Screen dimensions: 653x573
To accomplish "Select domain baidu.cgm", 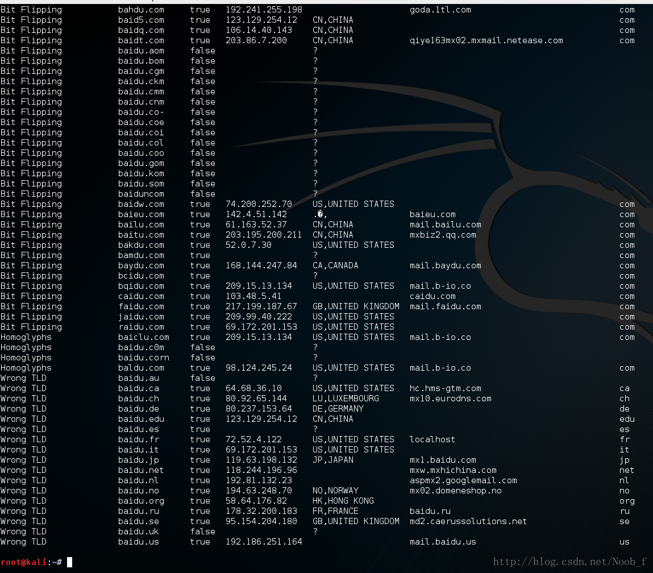I will tap(141, 71).
